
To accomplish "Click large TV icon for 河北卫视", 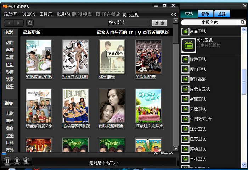I will click(189, 46).
